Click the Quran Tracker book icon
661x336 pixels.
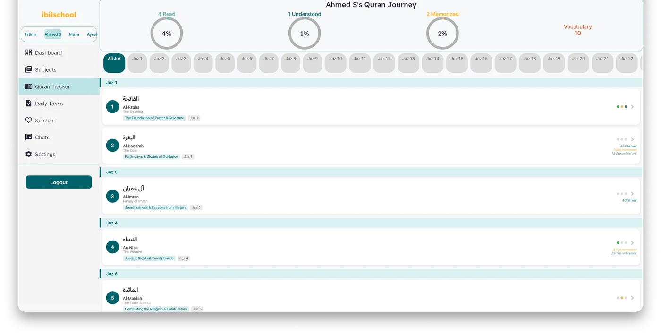29,86
